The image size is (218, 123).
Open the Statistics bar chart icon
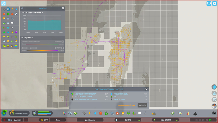pos(188,113)
